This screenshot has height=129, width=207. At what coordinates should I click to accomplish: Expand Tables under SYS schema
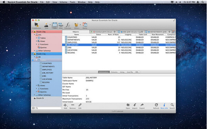tap(37, 38)
